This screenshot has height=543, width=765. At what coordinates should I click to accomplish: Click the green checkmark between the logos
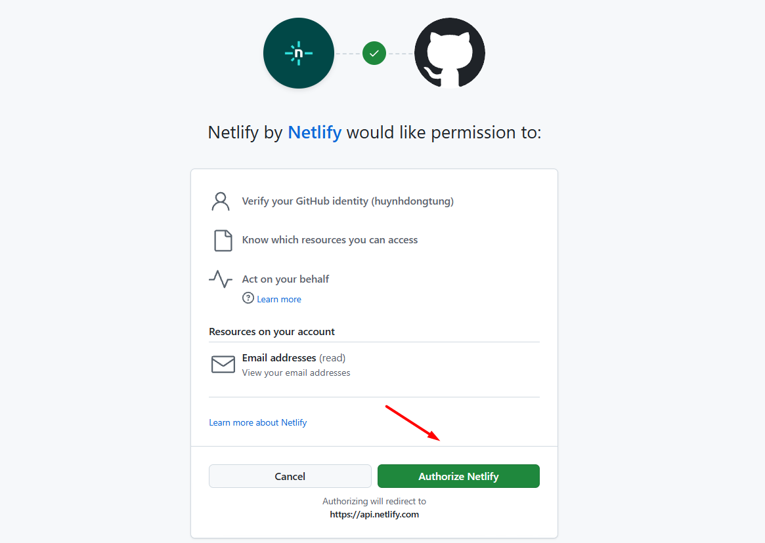pyautogui.click(x=374, y=53)
